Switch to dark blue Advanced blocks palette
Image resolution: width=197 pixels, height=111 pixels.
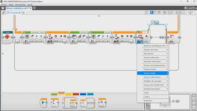(83, 94)
